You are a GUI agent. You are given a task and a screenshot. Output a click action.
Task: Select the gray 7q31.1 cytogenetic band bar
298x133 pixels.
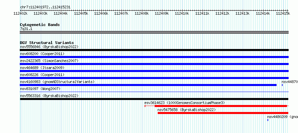[154, 32]
